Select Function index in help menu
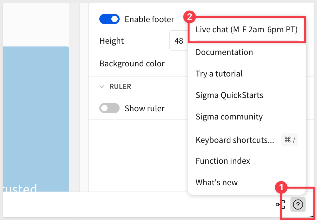The image size is (317, 220). (x=223, y=161)
